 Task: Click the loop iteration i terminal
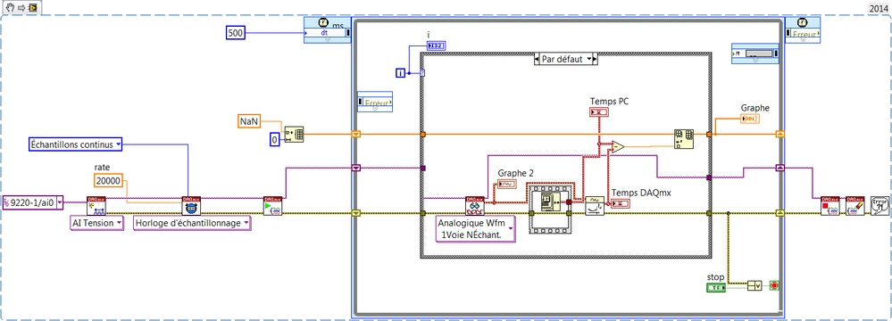(401, 73)
